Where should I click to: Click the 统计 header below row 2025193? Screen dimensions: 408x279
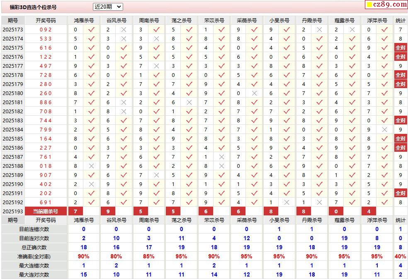click(x=401, y=220)
